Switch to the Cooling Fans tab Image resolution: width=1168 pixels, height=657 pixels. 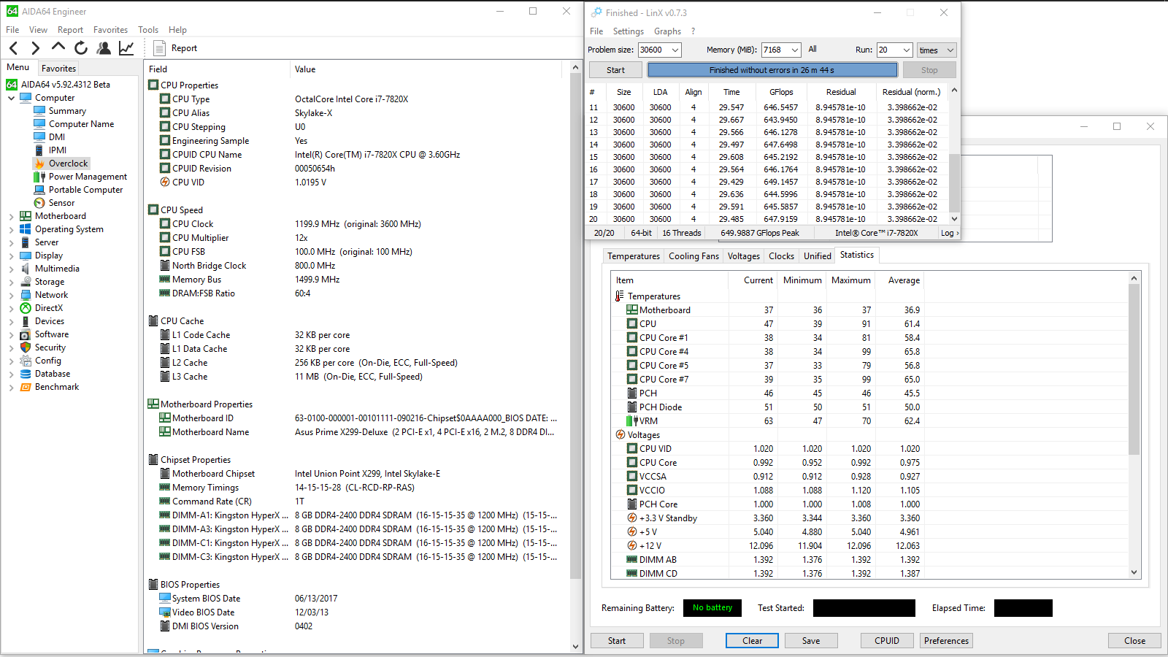point(693,256)
